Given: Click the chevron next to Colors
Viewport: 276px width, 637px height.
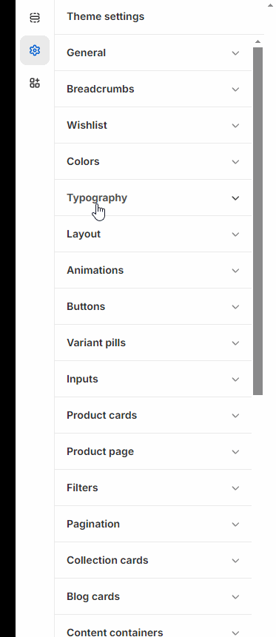Looking at the screenshot, I should click(235, 162).
